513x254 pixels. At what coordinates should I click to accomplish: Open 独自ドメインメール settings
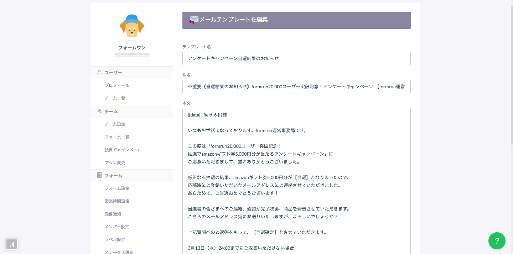pyautogui.click(x=123, y=150)
